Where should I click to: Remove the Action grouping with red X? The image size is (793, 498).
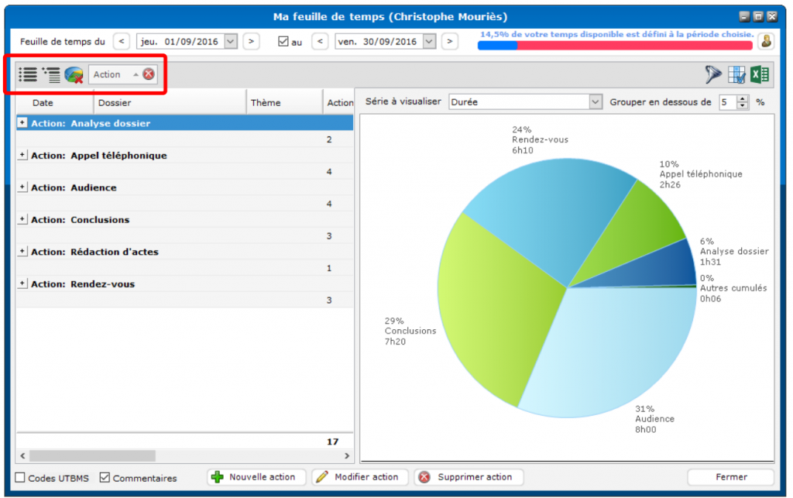[x=149, y=74]
